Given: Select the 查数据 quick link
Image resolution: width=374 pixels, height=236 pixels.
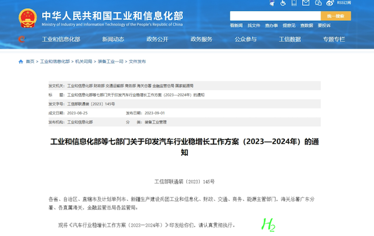Looking at the screenshot, I should [x=307, y=25].
